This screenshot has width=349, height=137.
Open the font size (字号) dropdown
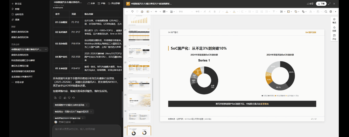click(199, 12)
